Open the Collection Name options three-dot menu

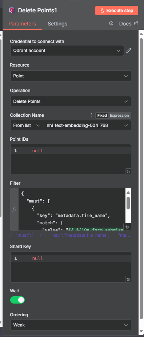pyautogui.click(x=92, y=115)
